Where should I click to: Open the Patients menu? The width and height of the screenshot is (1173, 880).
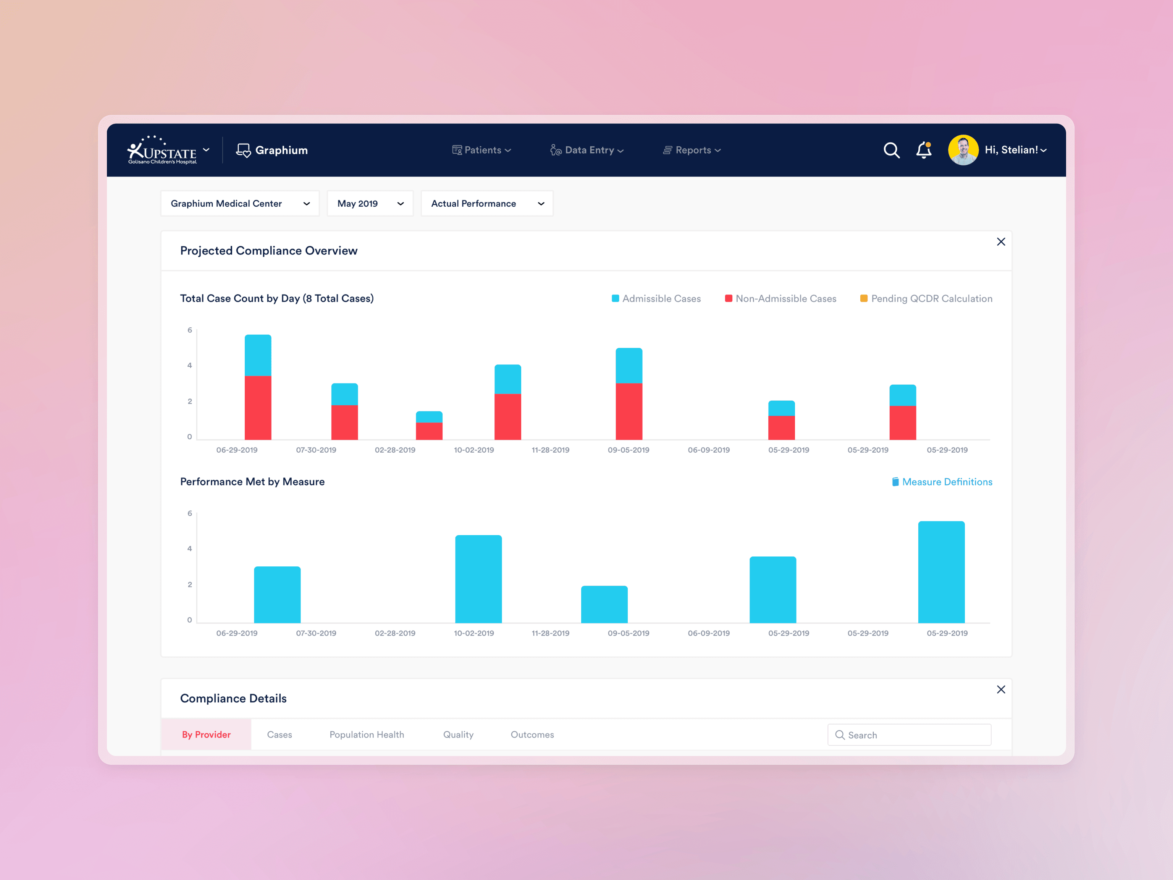(481, 150)
